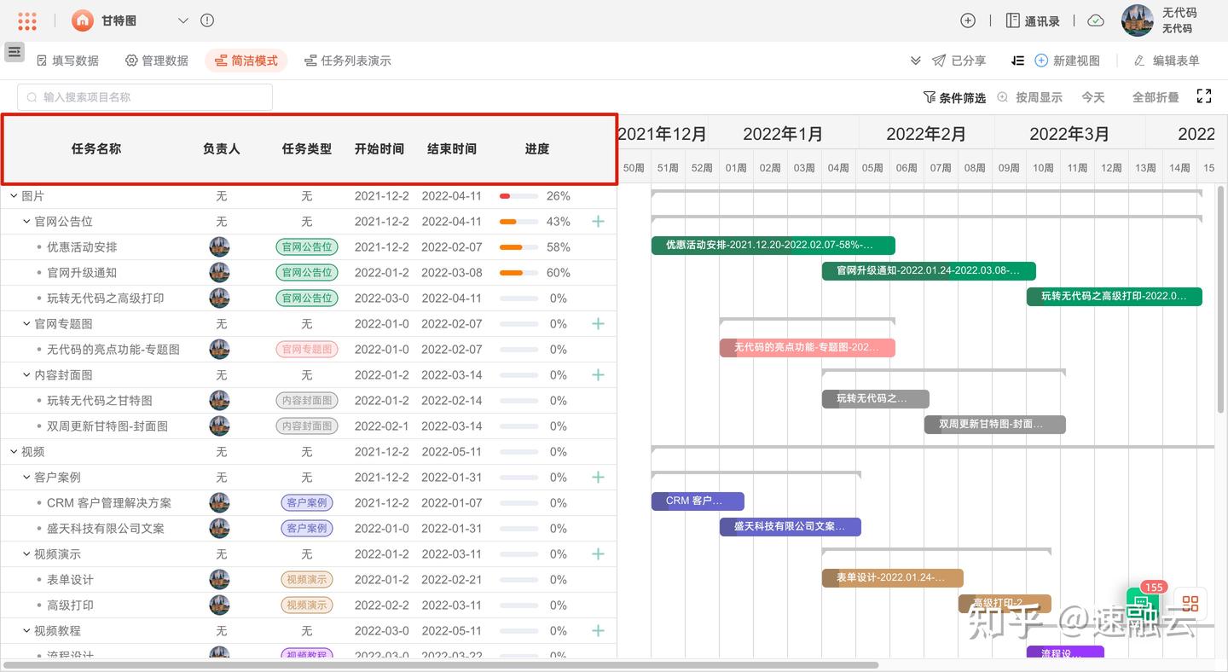Screen dimensions: 1228x672
Task: Select the 盛天科技有限公司文案 Gantt bar
Action: tap(791, 527)
